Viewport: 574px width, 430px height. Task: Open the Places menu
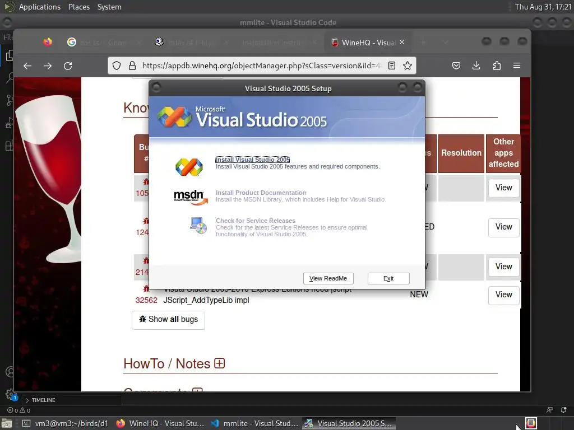[x=79, y=7]
